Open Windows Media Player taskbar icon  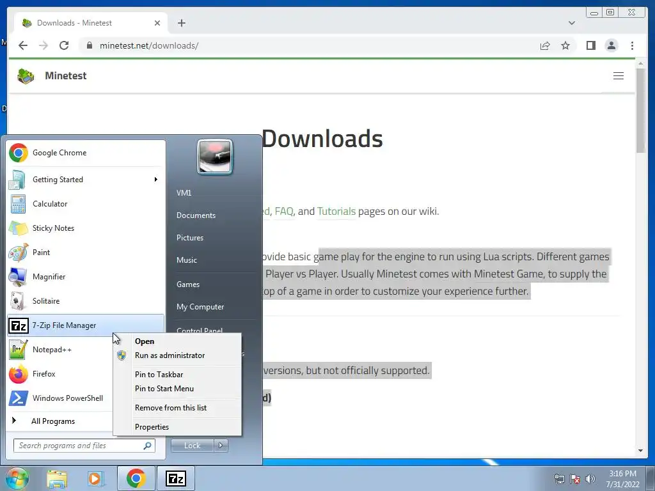pos(96,478)
